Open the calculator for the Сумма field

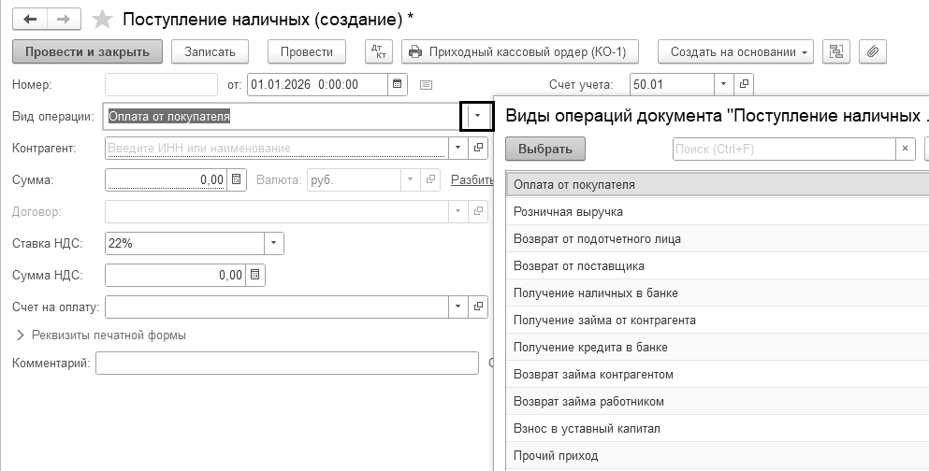[236, 179]
